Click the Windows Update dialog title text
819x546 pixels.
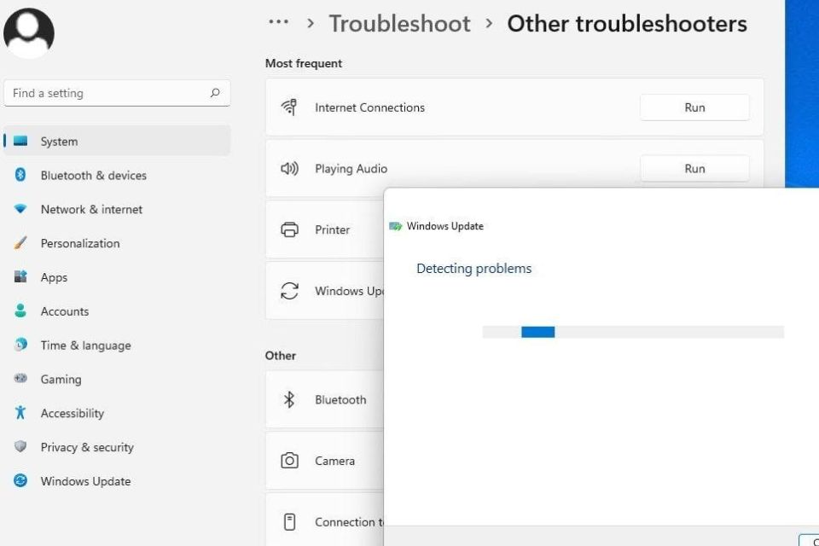point(445,226)
